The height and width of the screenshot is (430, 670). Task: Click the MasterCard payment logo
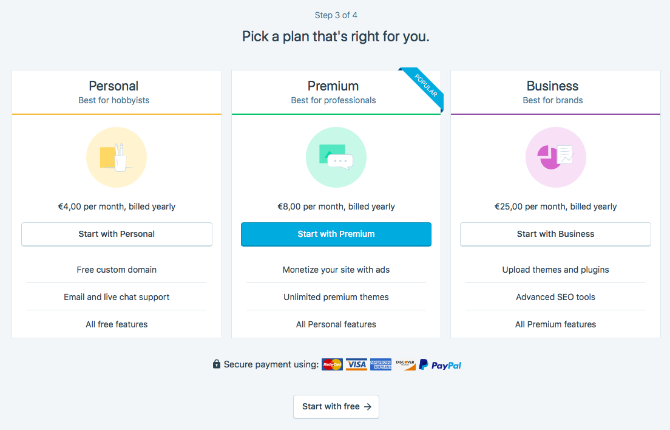tap(332, 364)
